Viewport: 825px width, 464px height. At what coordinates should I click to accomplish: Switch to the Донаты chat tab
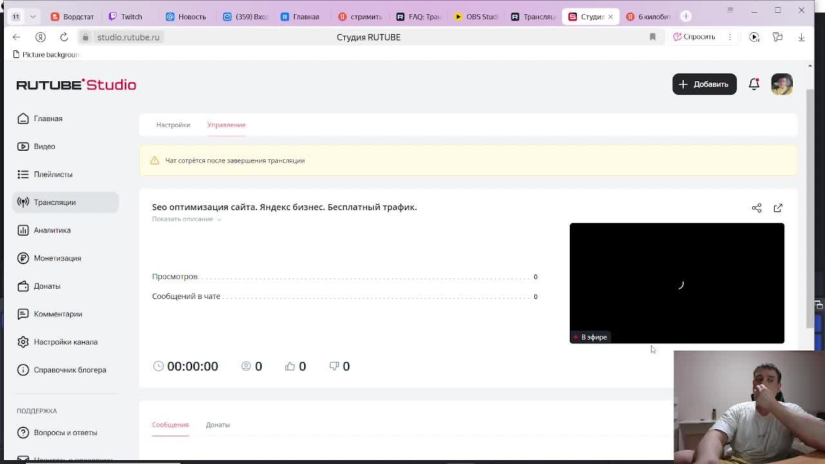coord(218,425)
